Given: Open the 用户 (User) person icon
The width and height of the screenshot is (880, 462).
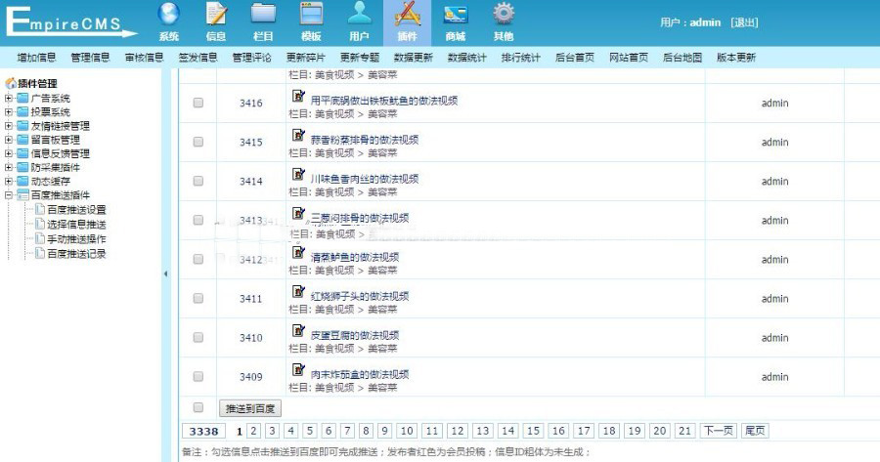Looking at the screenshot, I should 359,15.
